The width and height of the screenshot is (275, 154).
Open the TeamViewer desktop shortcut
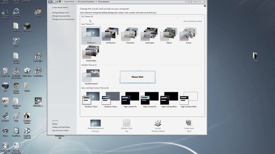point(16,132)
